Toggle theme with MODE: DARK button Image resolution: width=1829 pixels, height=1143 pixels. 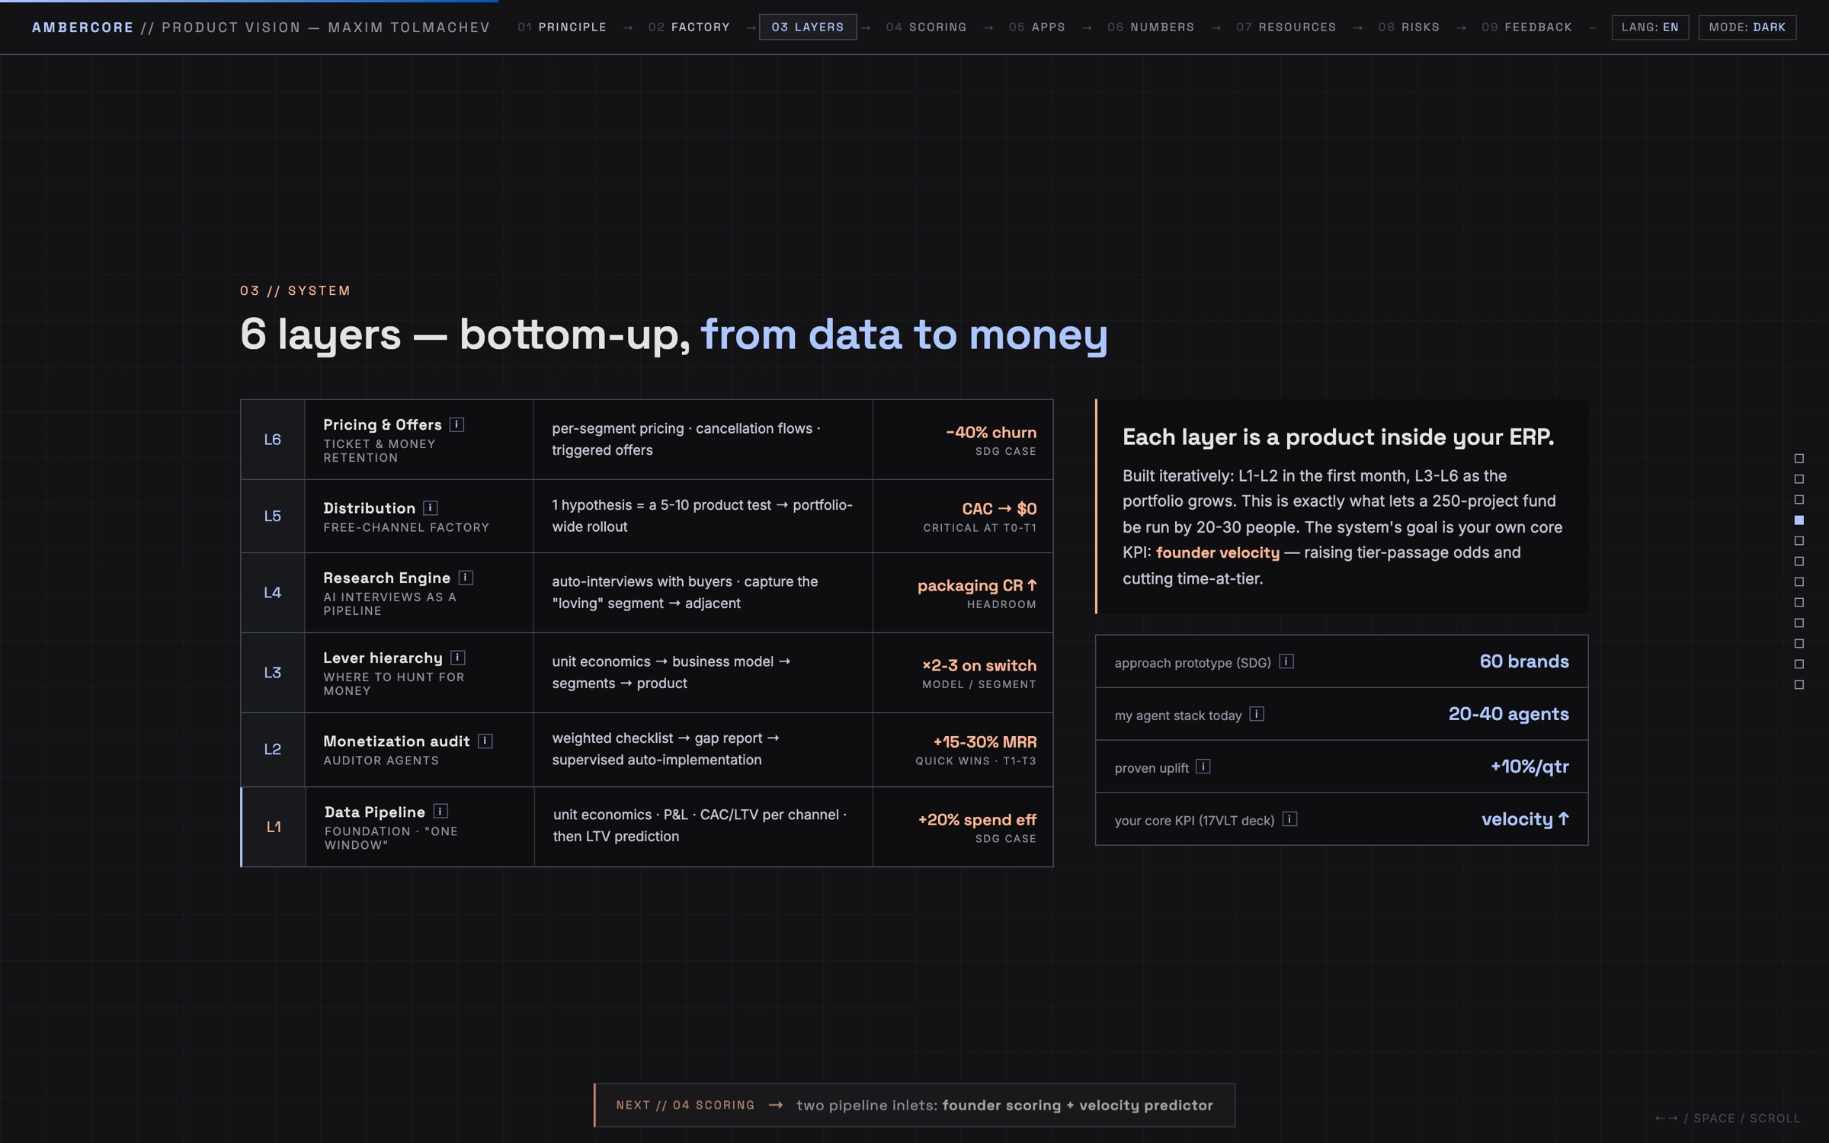click(1747, 27)
